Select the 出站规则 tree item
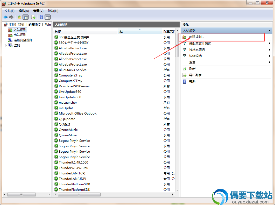The image size is (275, 205). click(20, 35)
